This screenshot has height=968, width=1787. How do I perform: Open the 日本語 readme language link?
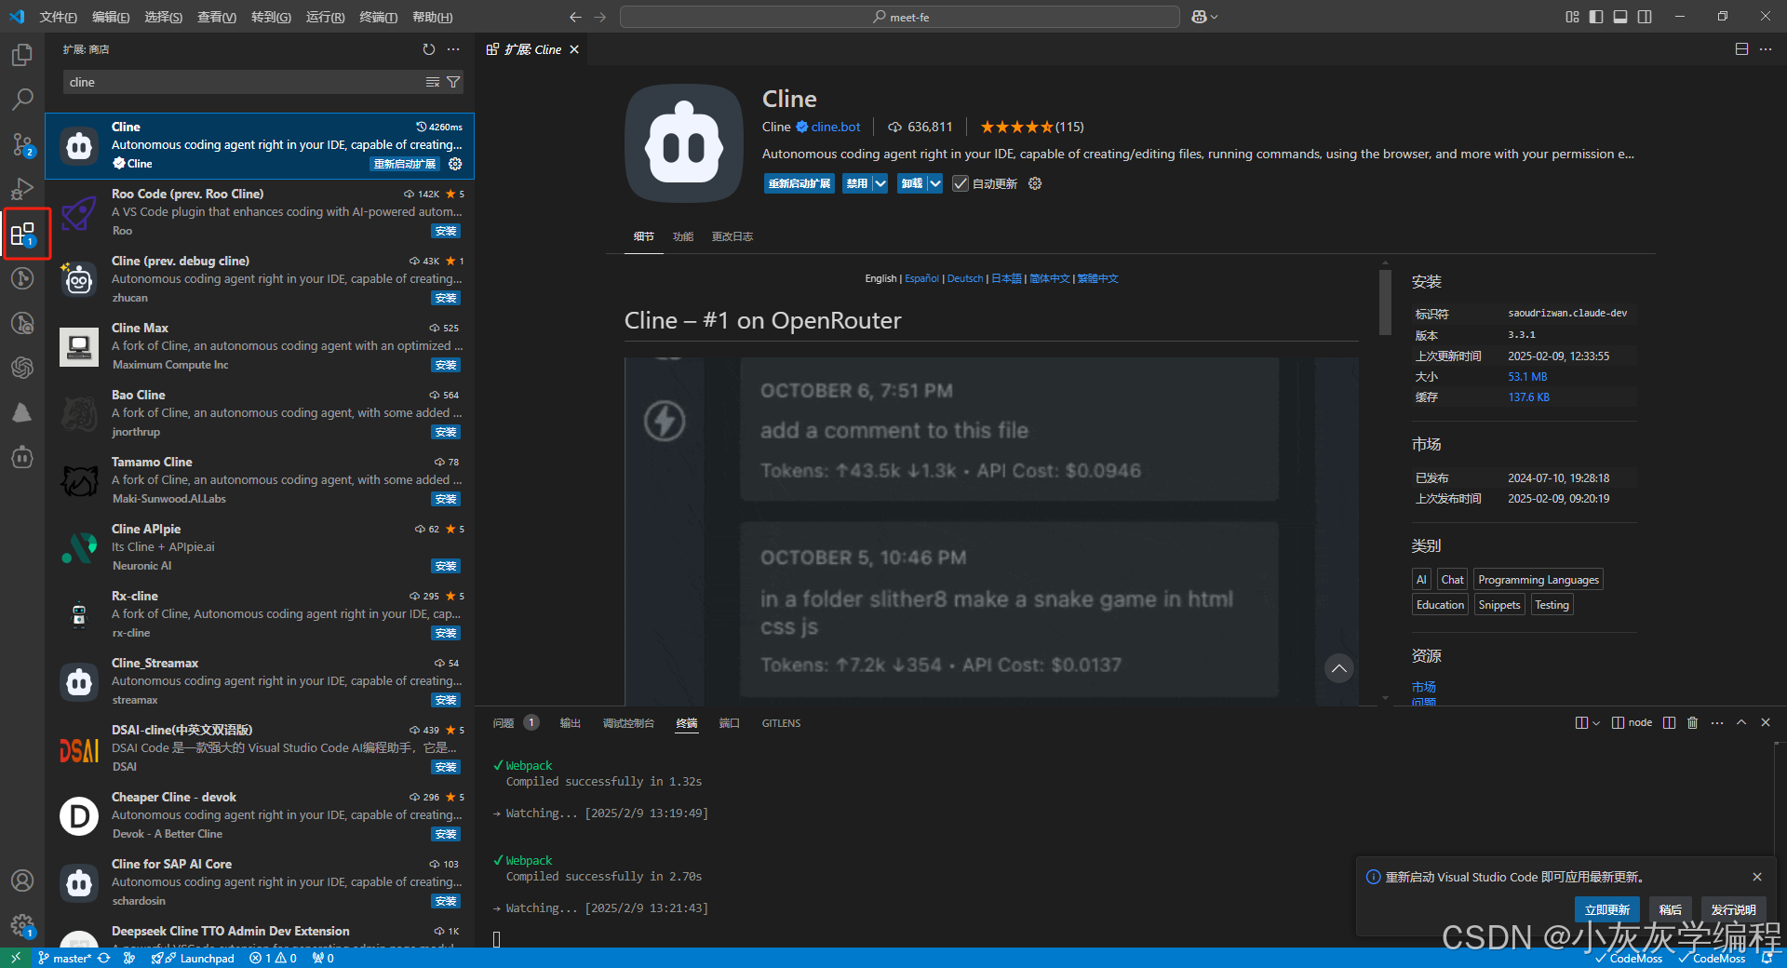coord(1006,278)
